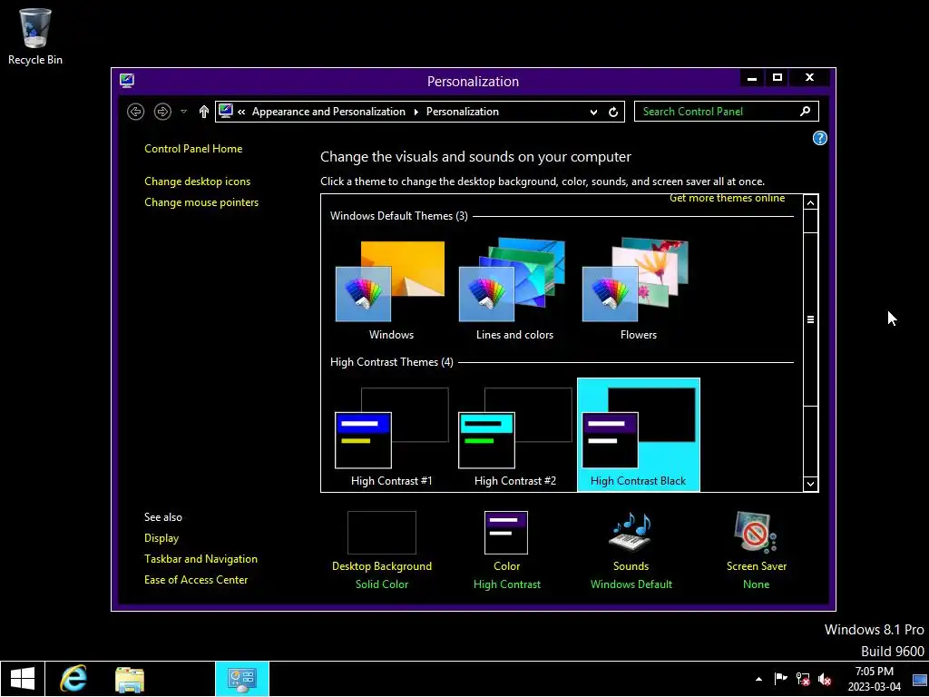929x697 pixels.
Task: Open the Action Center flag icon
Action: [x=780, y=679]
